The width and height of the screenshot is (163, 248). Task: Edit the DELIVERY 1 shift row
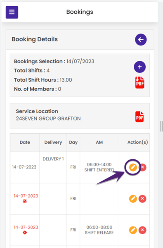pyautogui.click(x=133, y=167)
